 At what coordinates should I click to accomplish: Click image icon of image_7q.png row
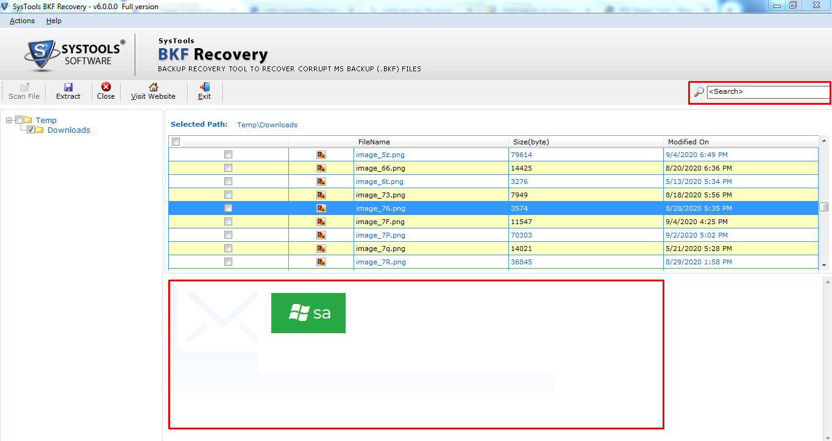[x=321, y=249]
